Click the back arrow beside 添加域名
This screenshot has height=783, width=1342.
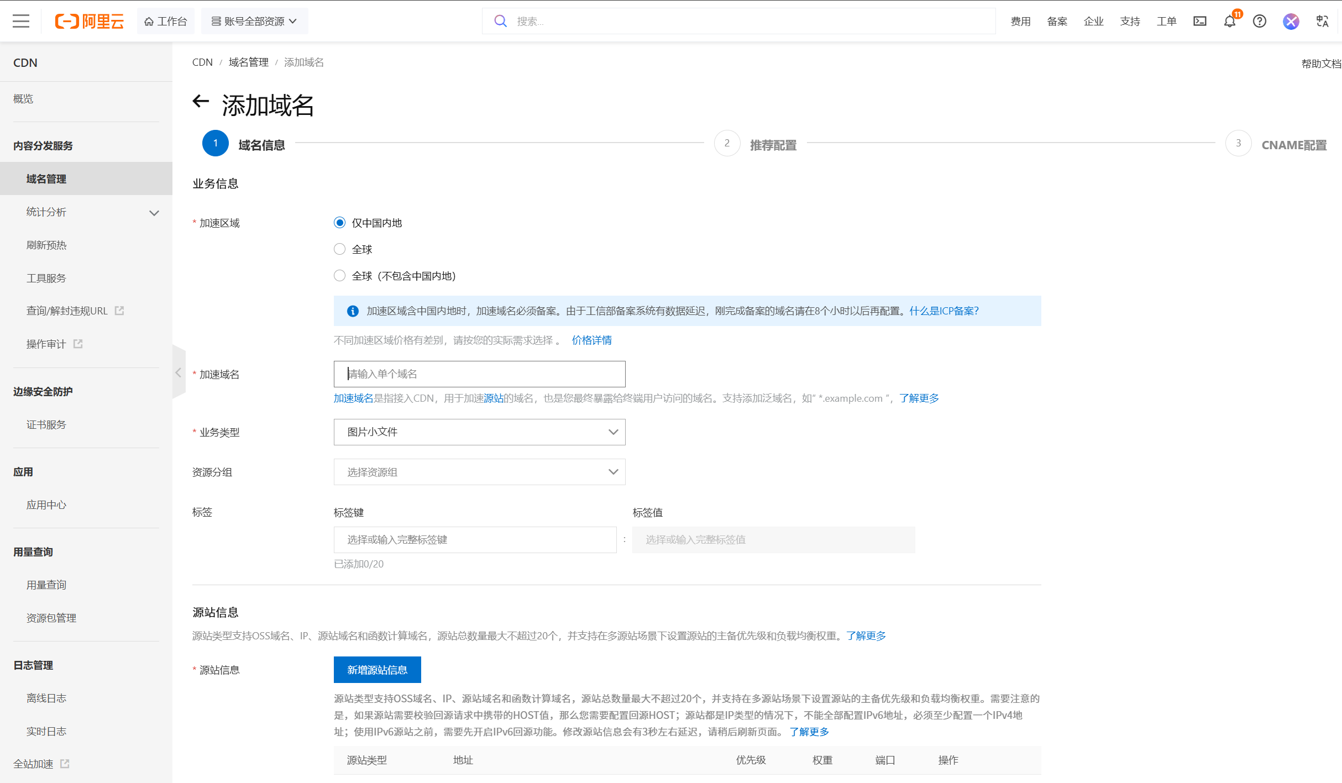[x=201, y=101]
